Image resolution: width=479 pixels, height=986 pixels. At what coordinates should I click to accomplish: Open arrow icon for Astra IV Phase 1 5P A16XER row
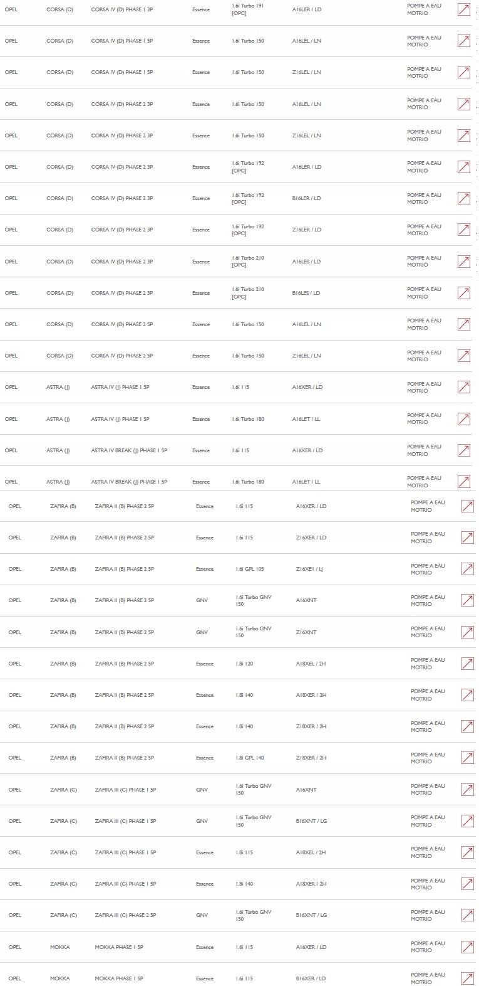coord(464,387)
